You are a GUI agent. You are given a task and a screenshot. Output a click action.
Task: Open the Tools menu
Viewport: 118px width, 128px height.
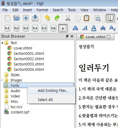click(x=72, y=10)
